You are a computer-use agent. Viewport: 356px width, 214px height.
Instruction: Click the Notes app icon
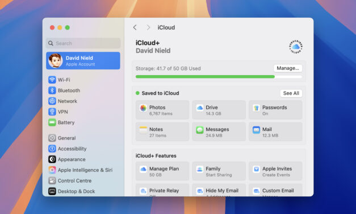point(143,130)
